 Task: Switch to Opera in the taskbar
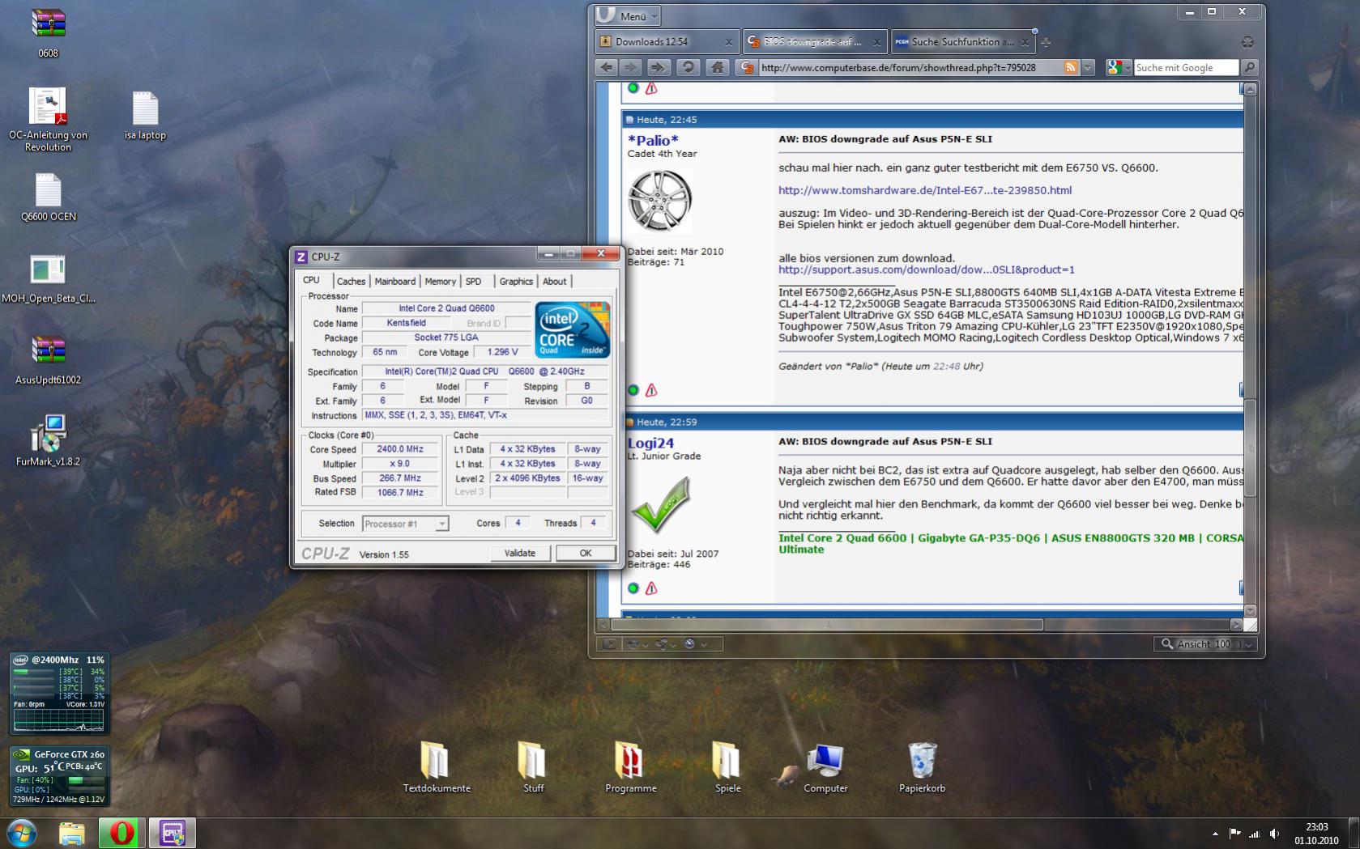[122, 833]
